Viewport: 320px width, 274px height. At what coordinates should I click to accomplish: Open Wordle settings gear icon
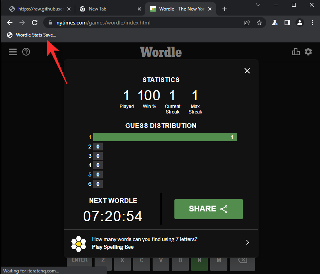pyautogui.click(x=308, y=52)
